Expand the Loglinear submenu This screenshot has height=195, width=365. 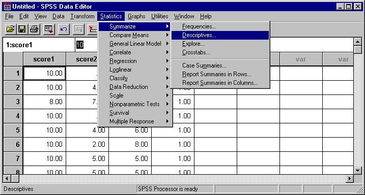pyautogui.click(x=134, y=70)
